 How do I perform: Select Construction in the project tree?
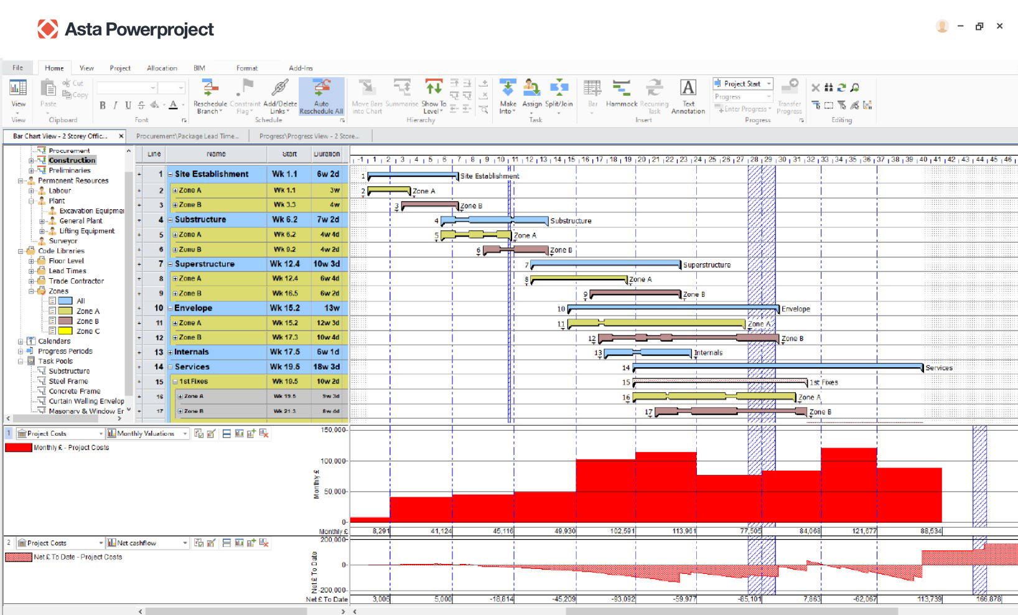point(72,161)
